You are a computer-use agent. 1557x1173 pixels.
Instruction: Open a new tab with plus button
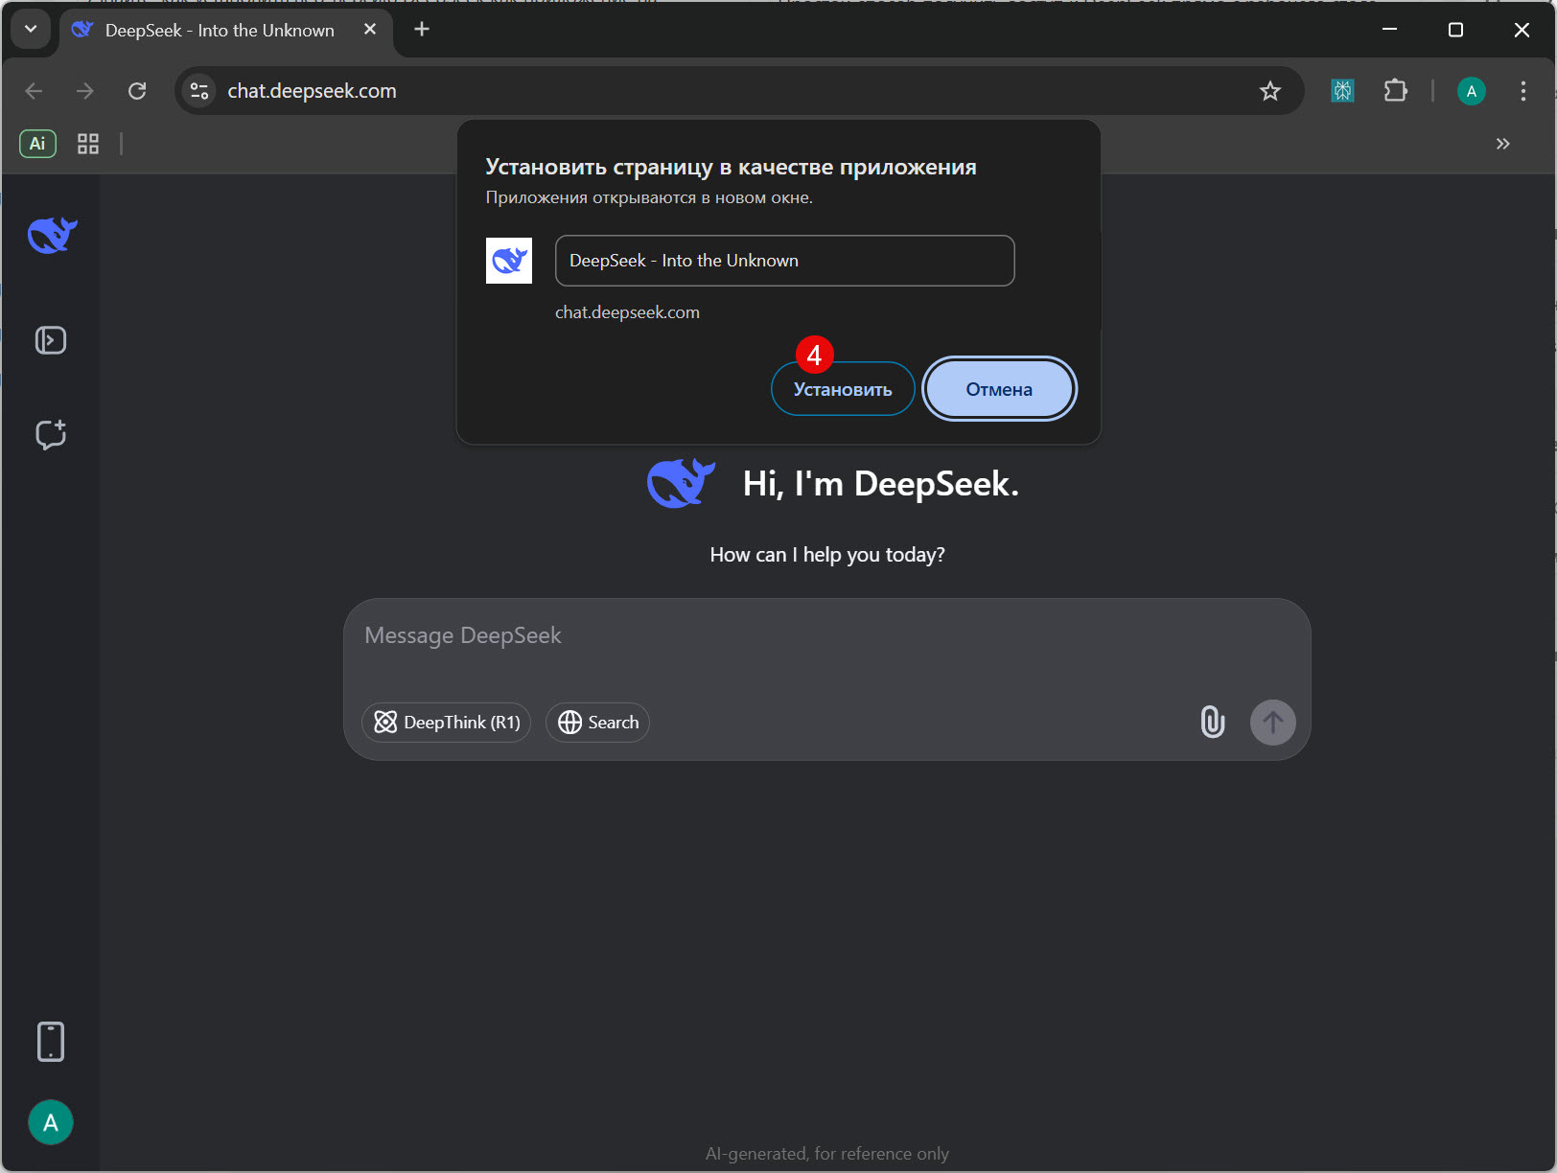[422, 30]
